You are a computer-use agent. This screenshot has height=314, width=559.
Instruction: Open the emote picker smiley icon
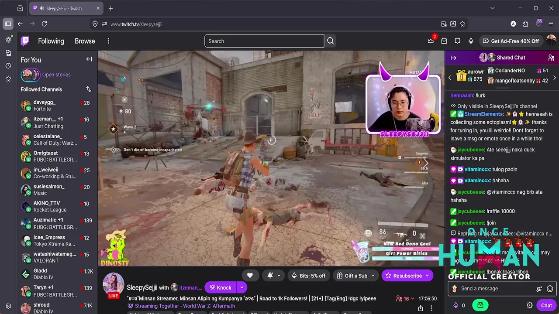pyautogui.click(x=550, y=289)
